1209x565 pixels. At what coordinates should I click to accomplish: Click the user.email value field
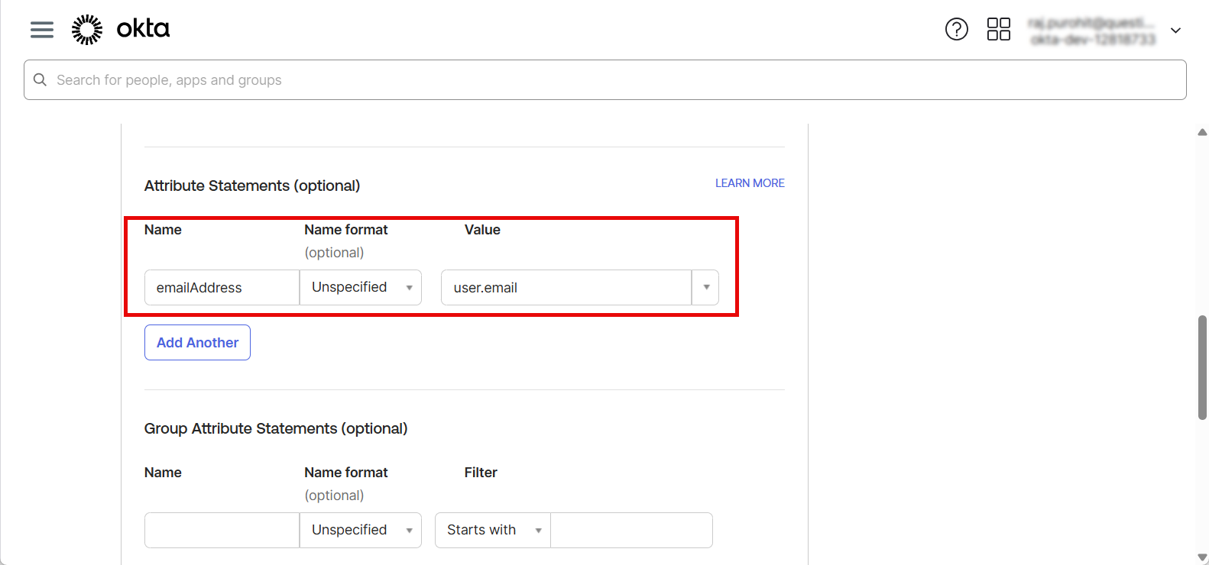[x=566, y=288]
